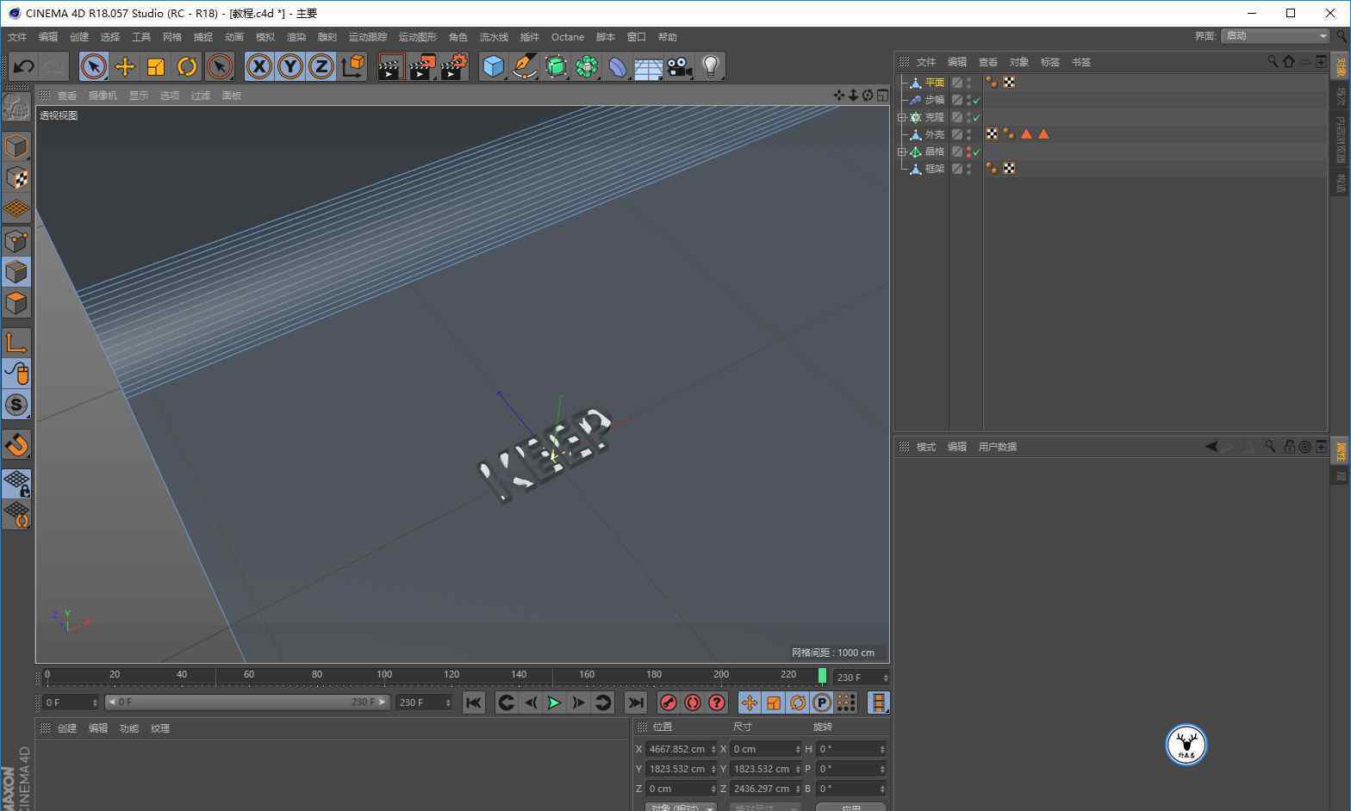Open the 运动图形 menu
Image resolution: width=1351 pixels, height=811 pixels.
417,37
